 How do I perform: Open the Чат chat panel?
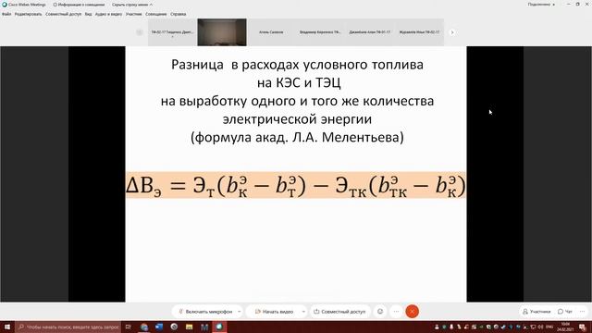[565, 312]
